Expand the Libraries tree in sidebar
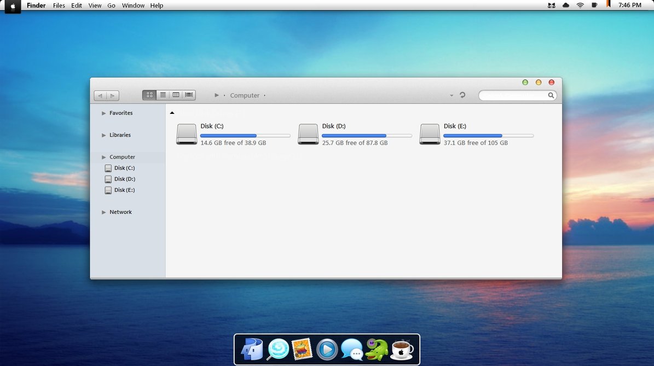This screenshot has width=654, height=366. pyautogui.click(x=104, y=135)
